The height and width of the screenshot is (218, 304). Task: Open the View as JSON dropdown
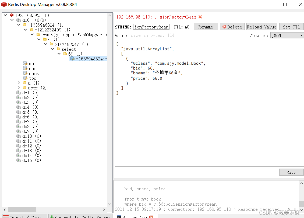287,36
